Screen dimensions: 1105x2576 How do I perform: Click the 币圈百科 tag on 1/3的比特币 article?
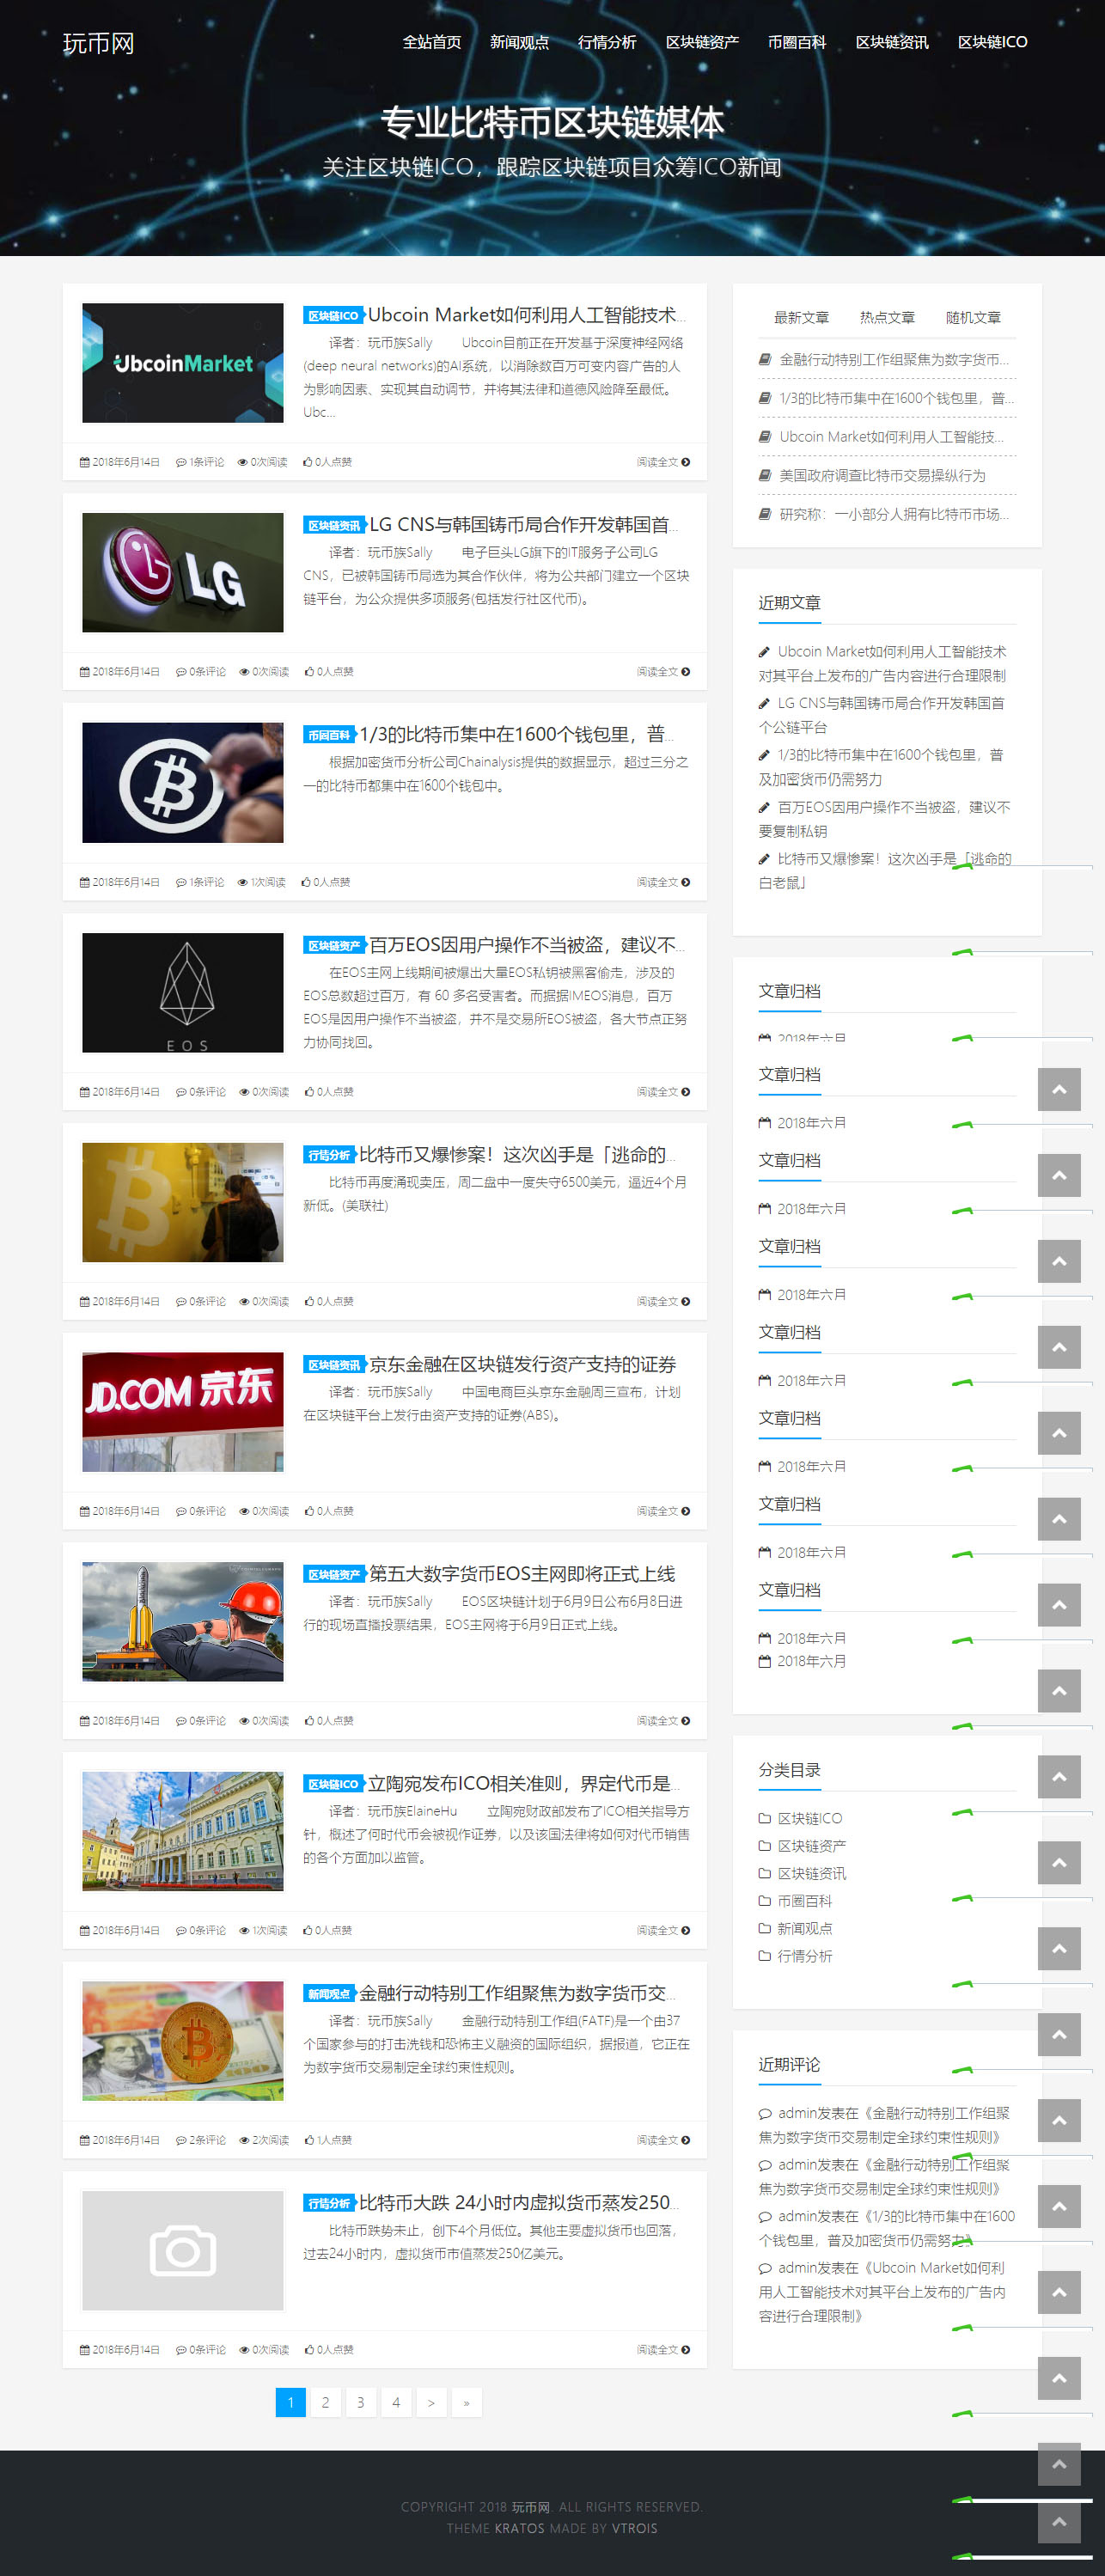(x=329, y=736)
